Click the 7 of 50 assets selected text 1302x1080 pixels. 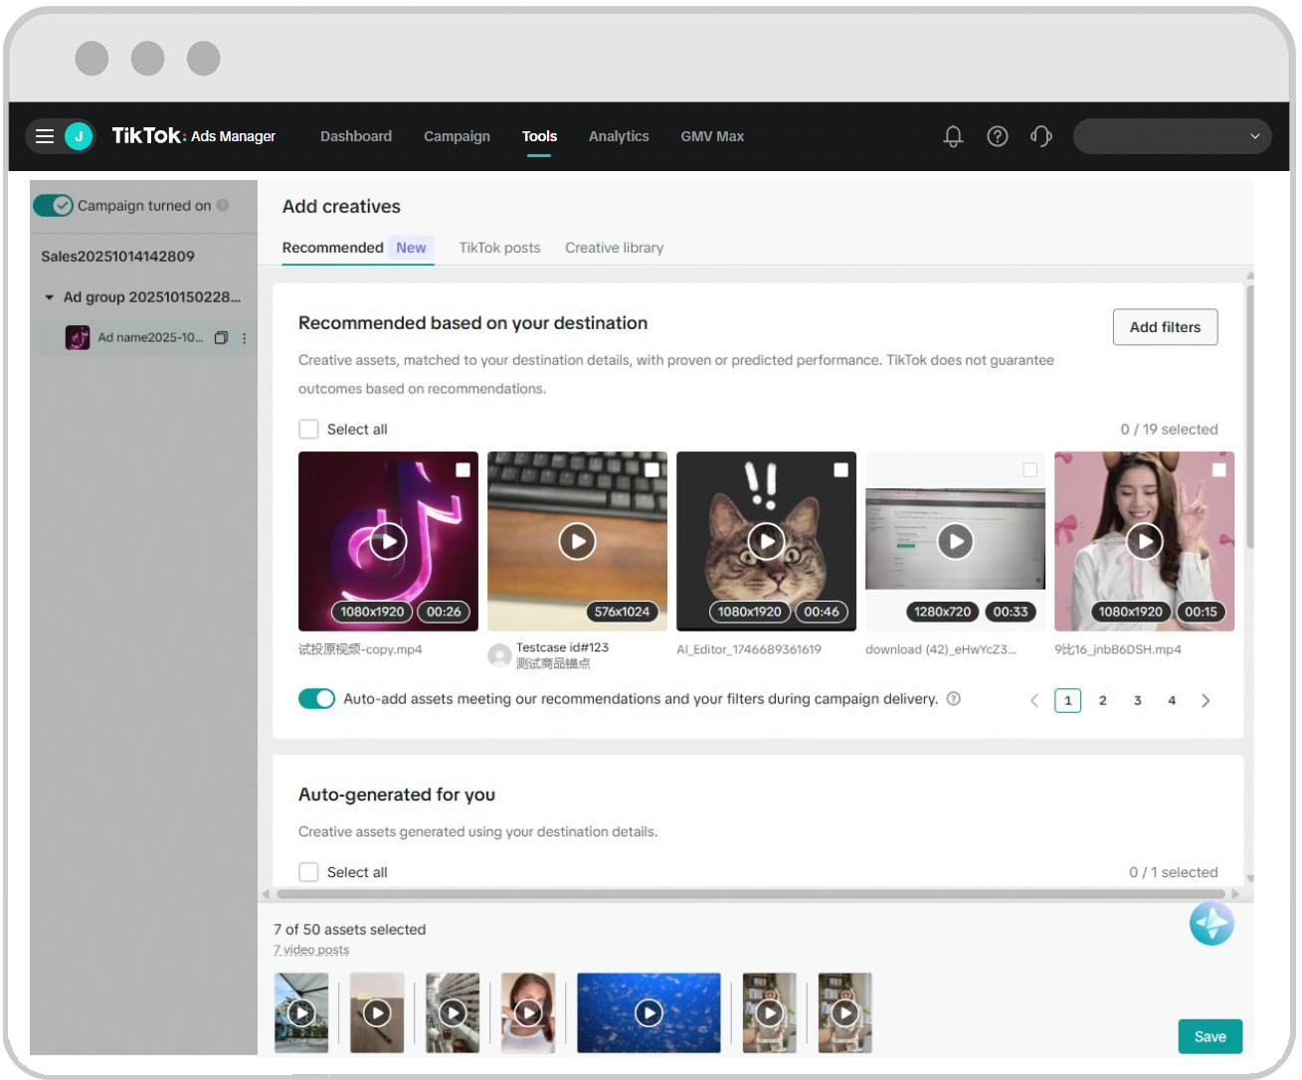tap(350, 930)
